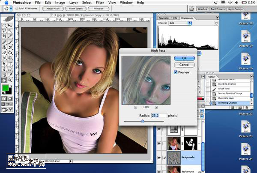Toggle the File Browser icon in options bar

(x=191, y=9)
